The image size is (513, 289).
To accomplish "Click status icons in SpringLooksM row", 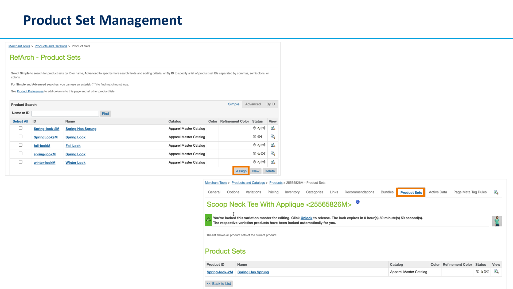I will click(x=258, y=137).
